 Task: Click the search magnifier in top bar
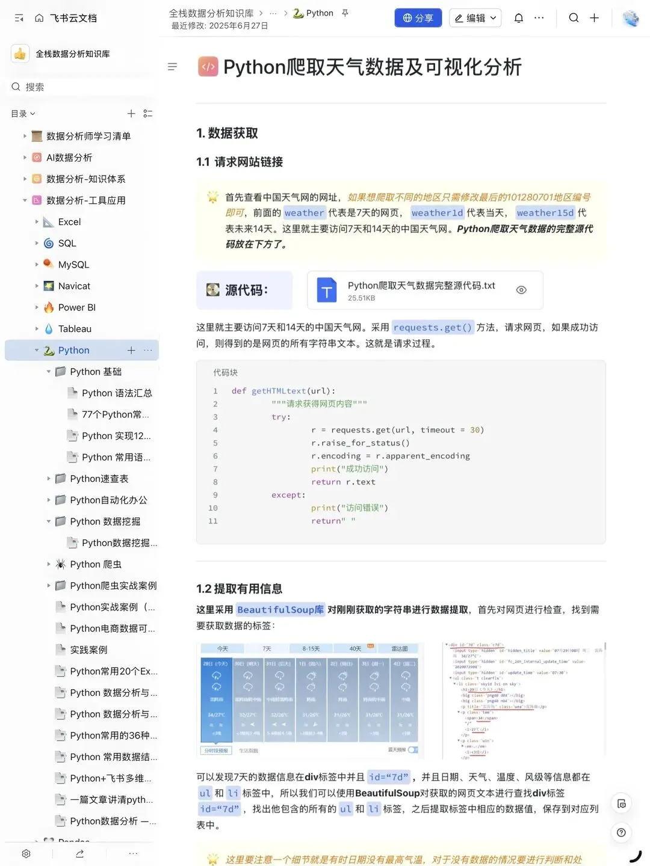click(x=574, y=18)
